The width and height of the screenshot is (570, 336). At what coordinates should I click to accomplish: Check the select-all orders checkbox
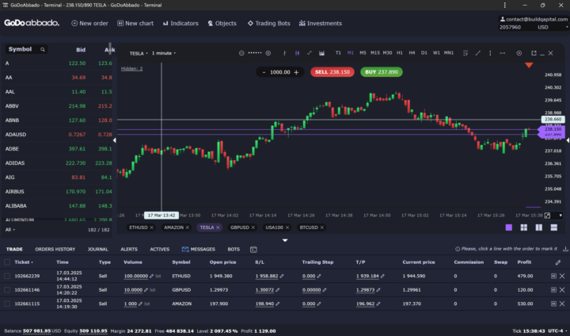7,262
